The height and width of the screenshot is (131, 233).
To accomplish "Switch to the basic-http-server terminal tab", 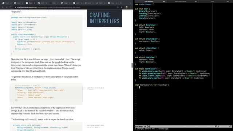I will (x=182, y=1).
